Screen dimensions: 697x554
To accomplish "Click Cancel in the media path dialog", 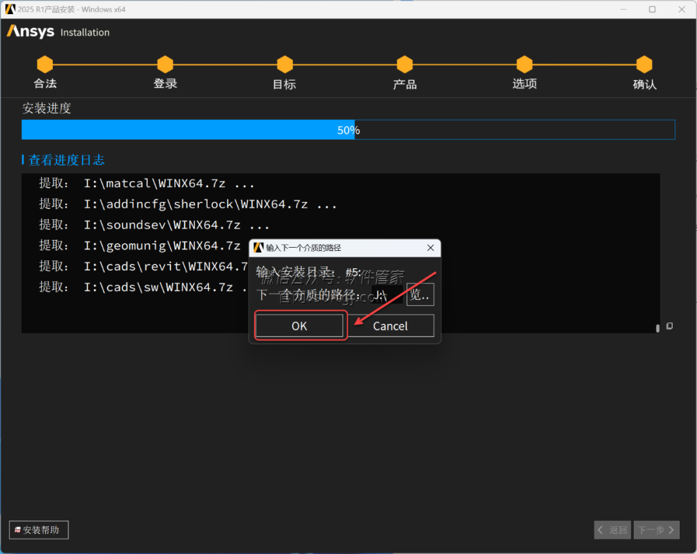I will tap(390, 326).
